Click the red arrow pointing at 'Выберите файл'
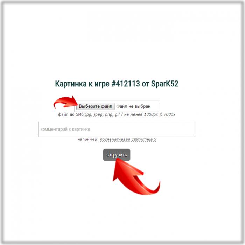Viewport: 245px width, 245px height. click(x=65, y=102)
